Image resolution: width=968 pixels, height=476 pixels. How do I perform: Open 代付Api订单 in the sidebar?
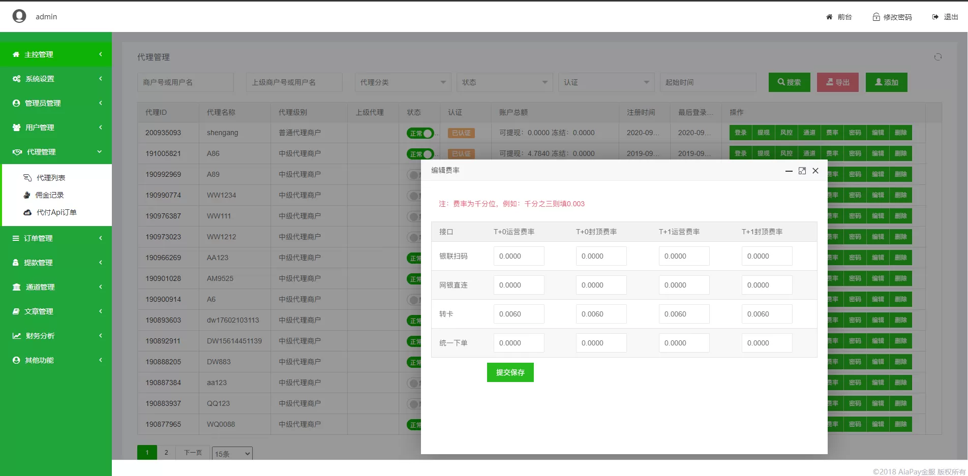pyautogui.click(x=56, y=212)
